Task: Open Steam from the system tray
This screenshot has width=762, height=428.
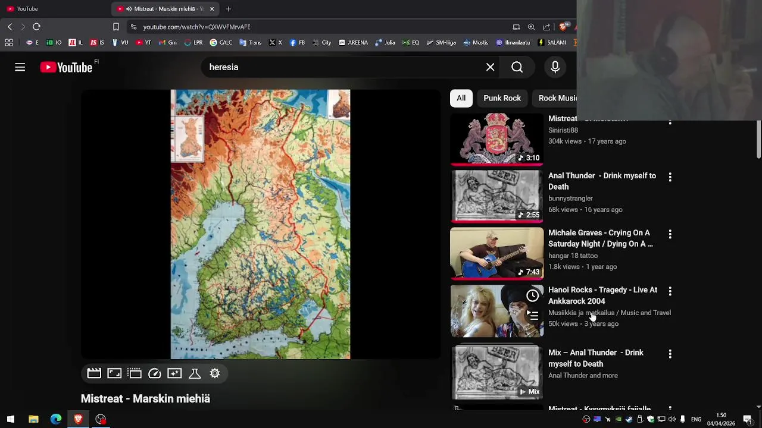Action: [629, 419]
